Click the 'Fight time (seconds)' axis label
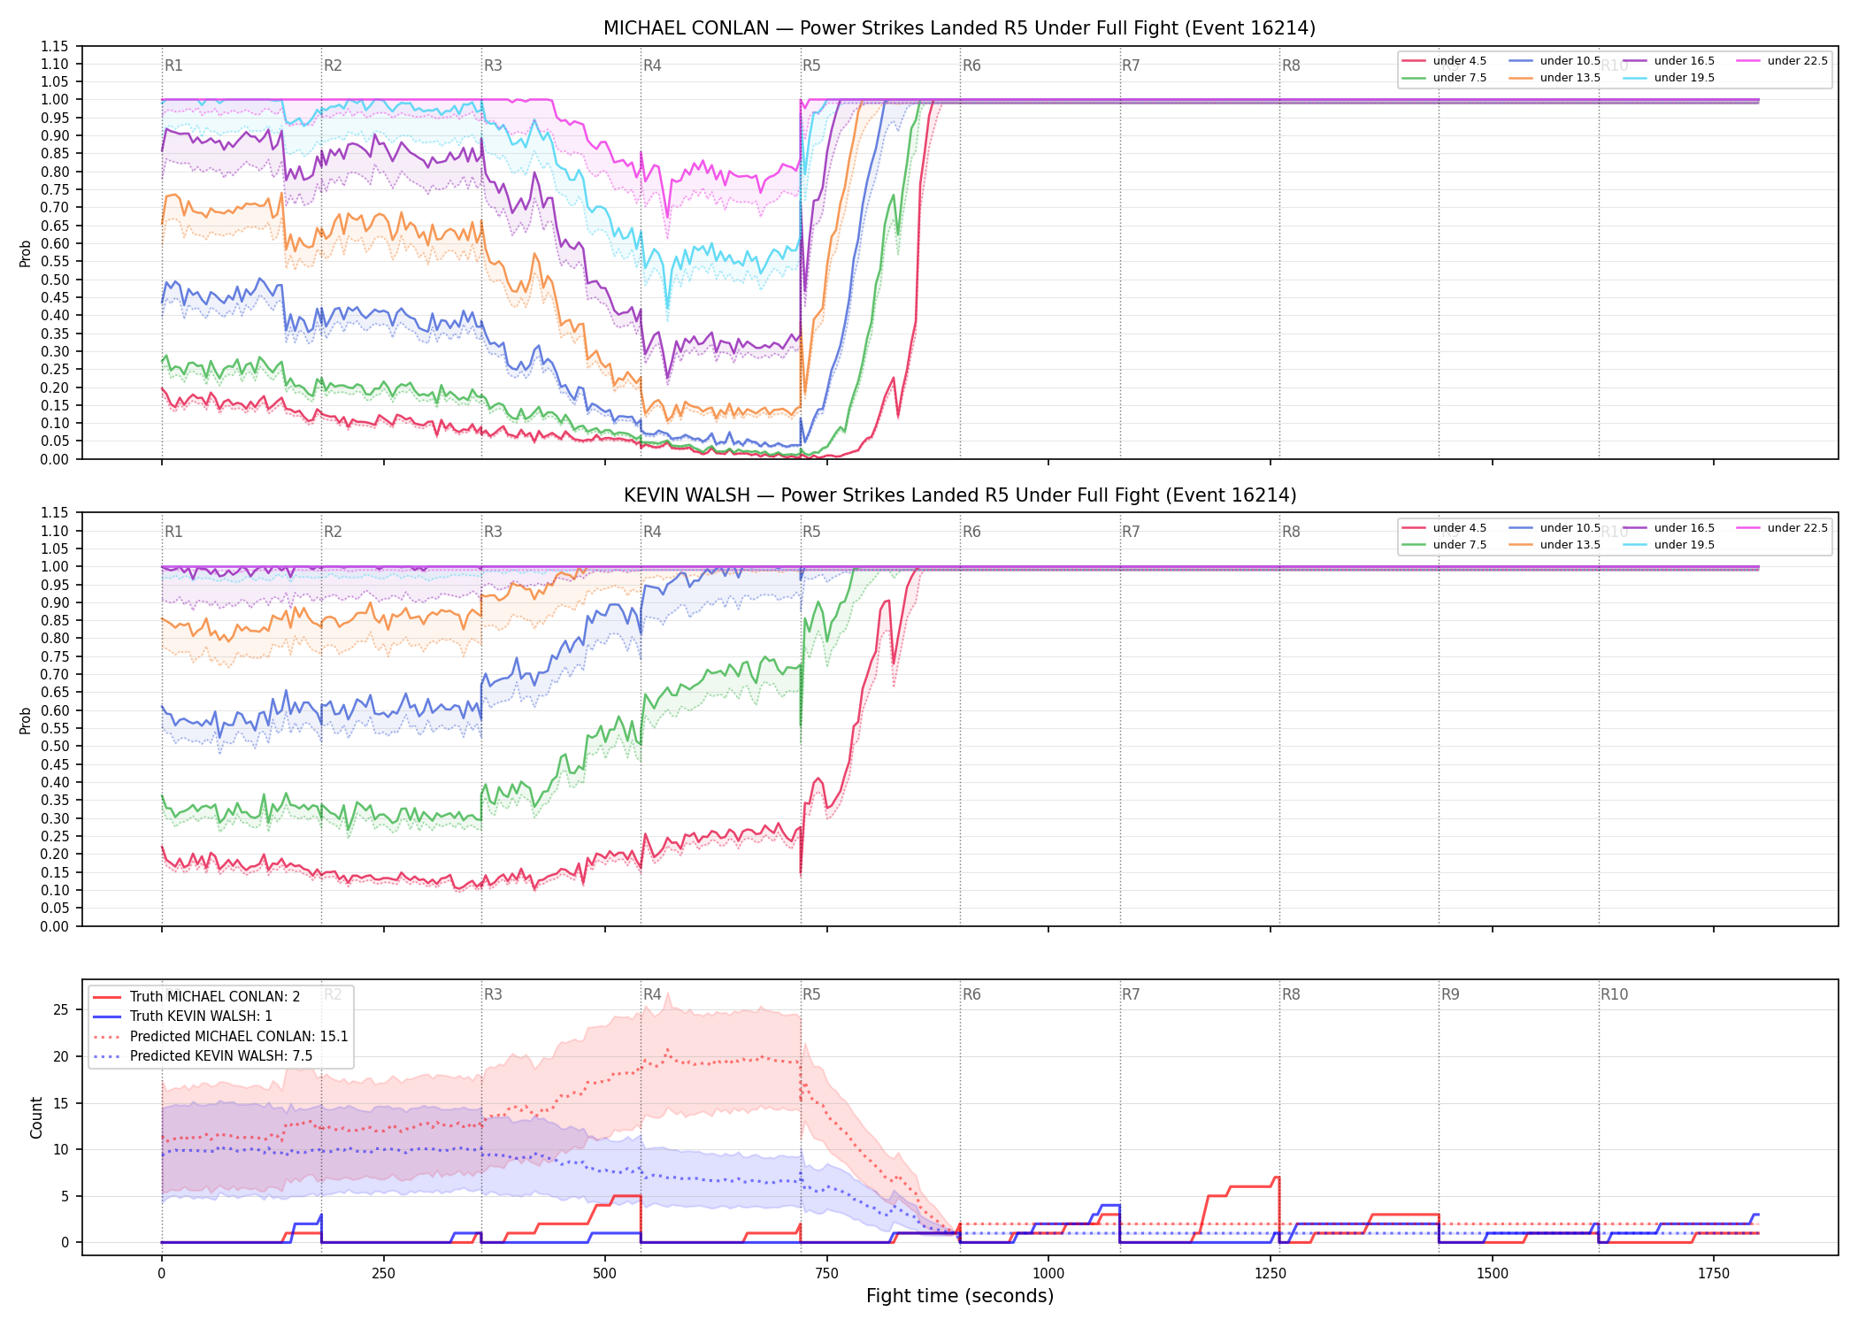The width and height of the screenshot is (1858, 1327). [x=960, y=1296]
